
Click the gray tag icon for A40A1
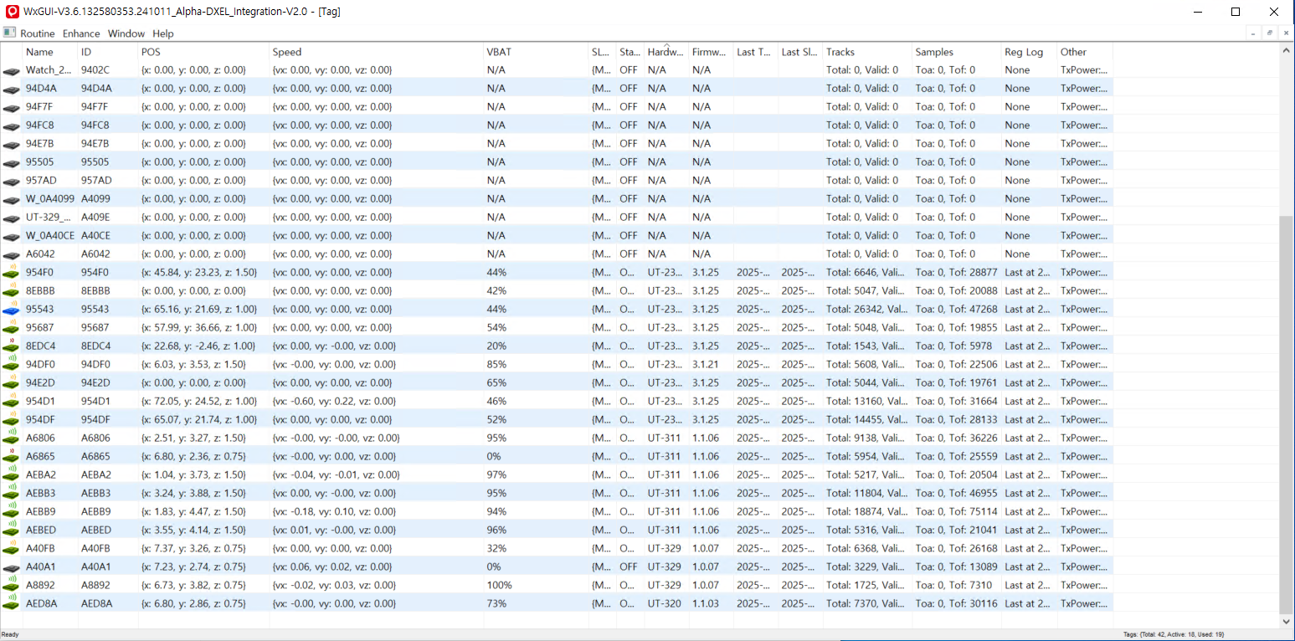[x=11, y=567]
